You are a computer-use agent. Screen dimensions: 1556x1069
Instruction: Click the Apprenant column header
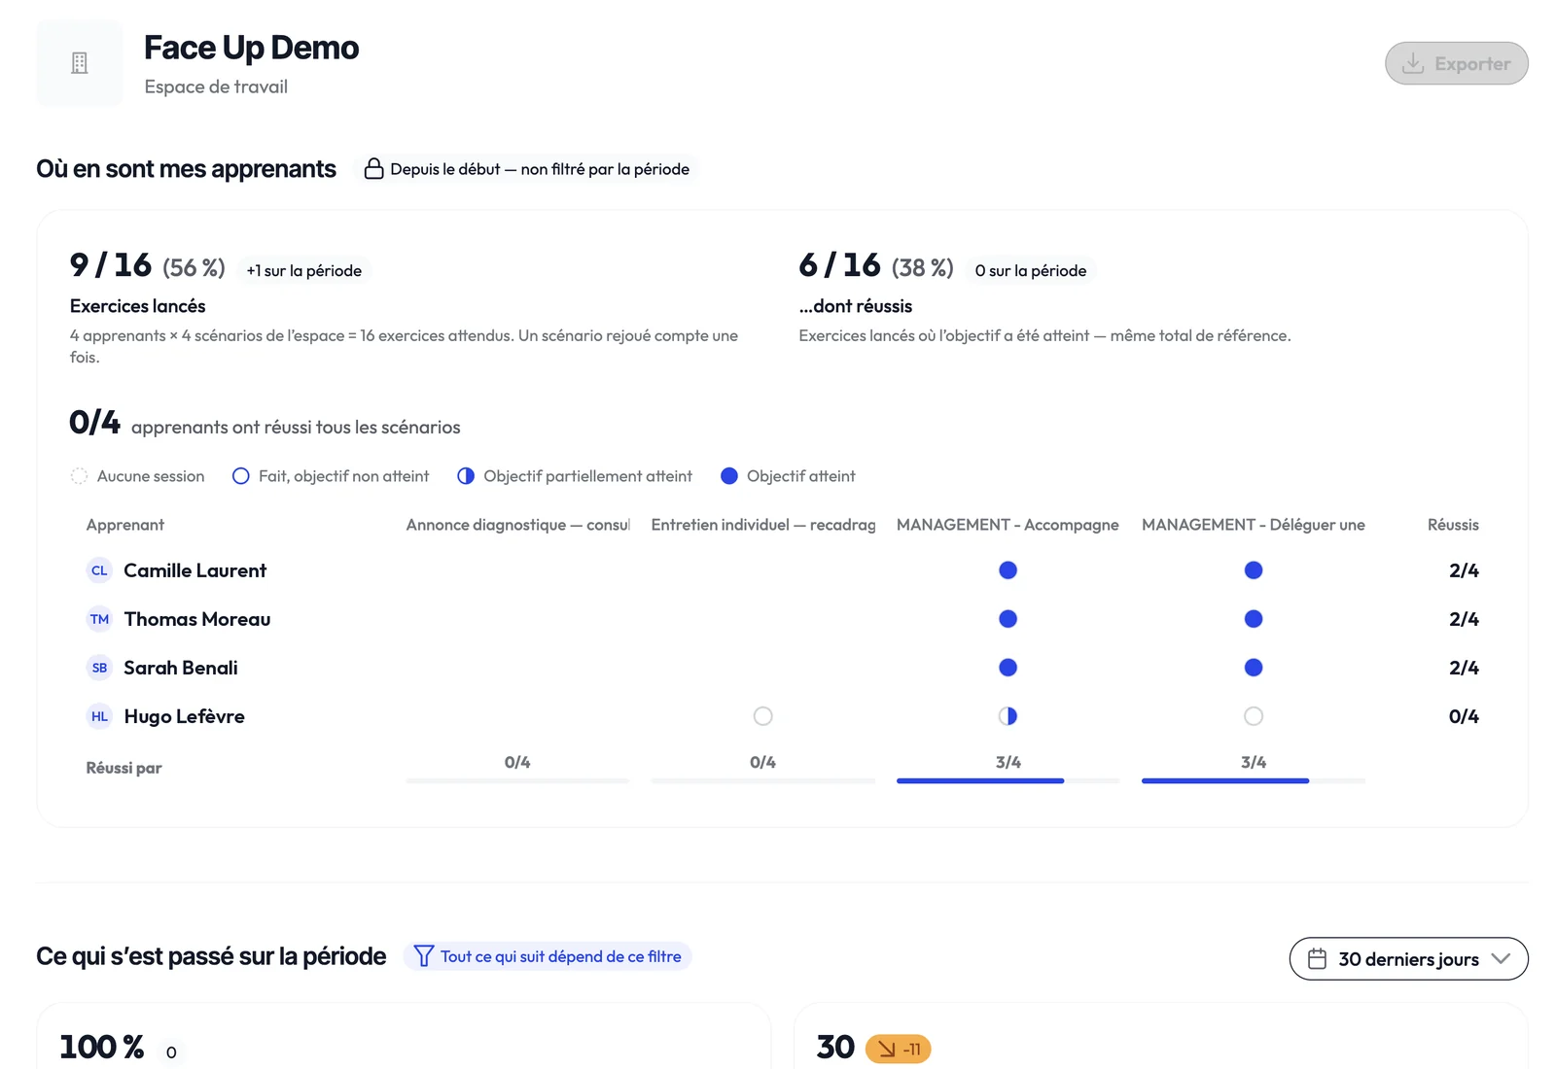pos(125,525)
